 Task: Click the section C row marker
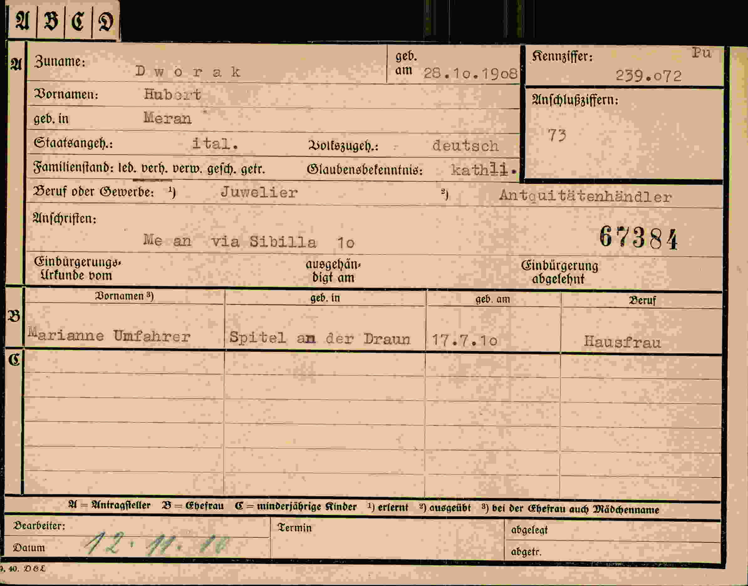click(x=14, y=359)
